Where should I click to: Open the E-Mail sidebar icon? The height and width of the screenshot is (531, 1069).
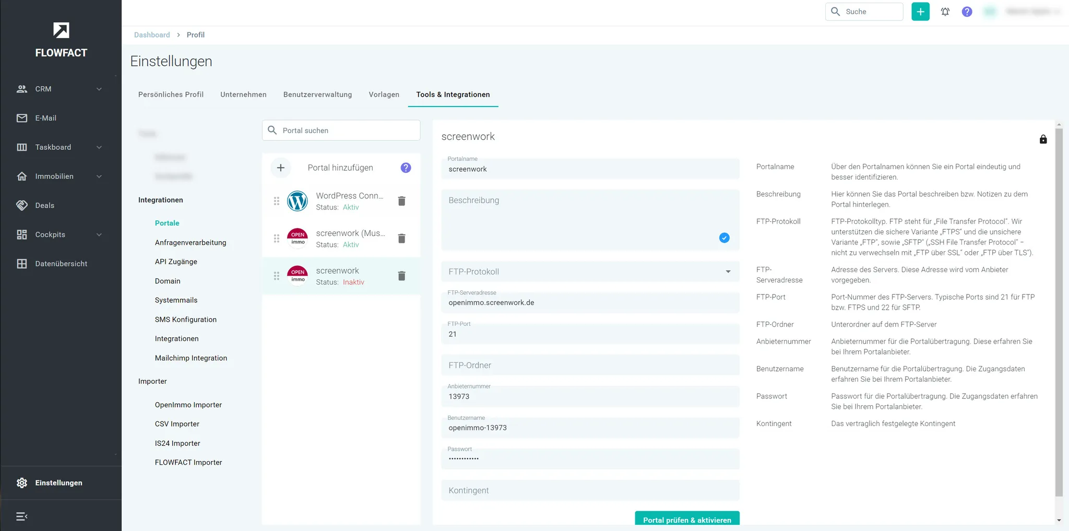[22, 118]
